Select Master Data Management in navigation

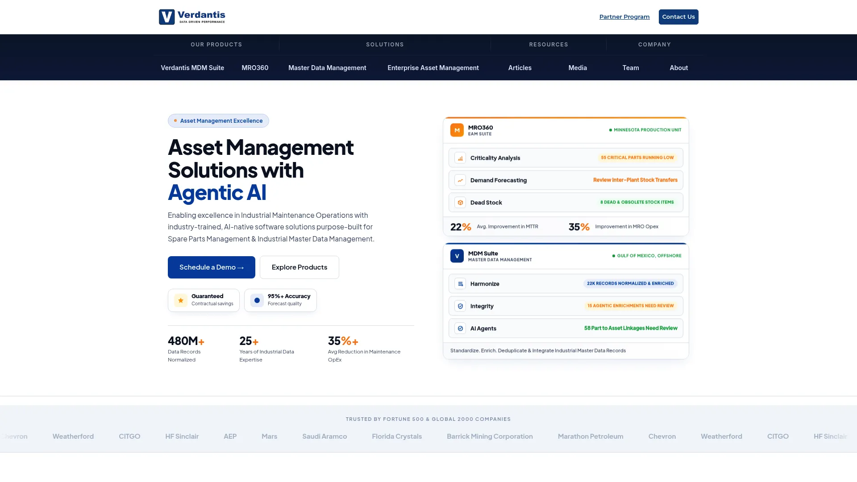(x=327, y=68)
